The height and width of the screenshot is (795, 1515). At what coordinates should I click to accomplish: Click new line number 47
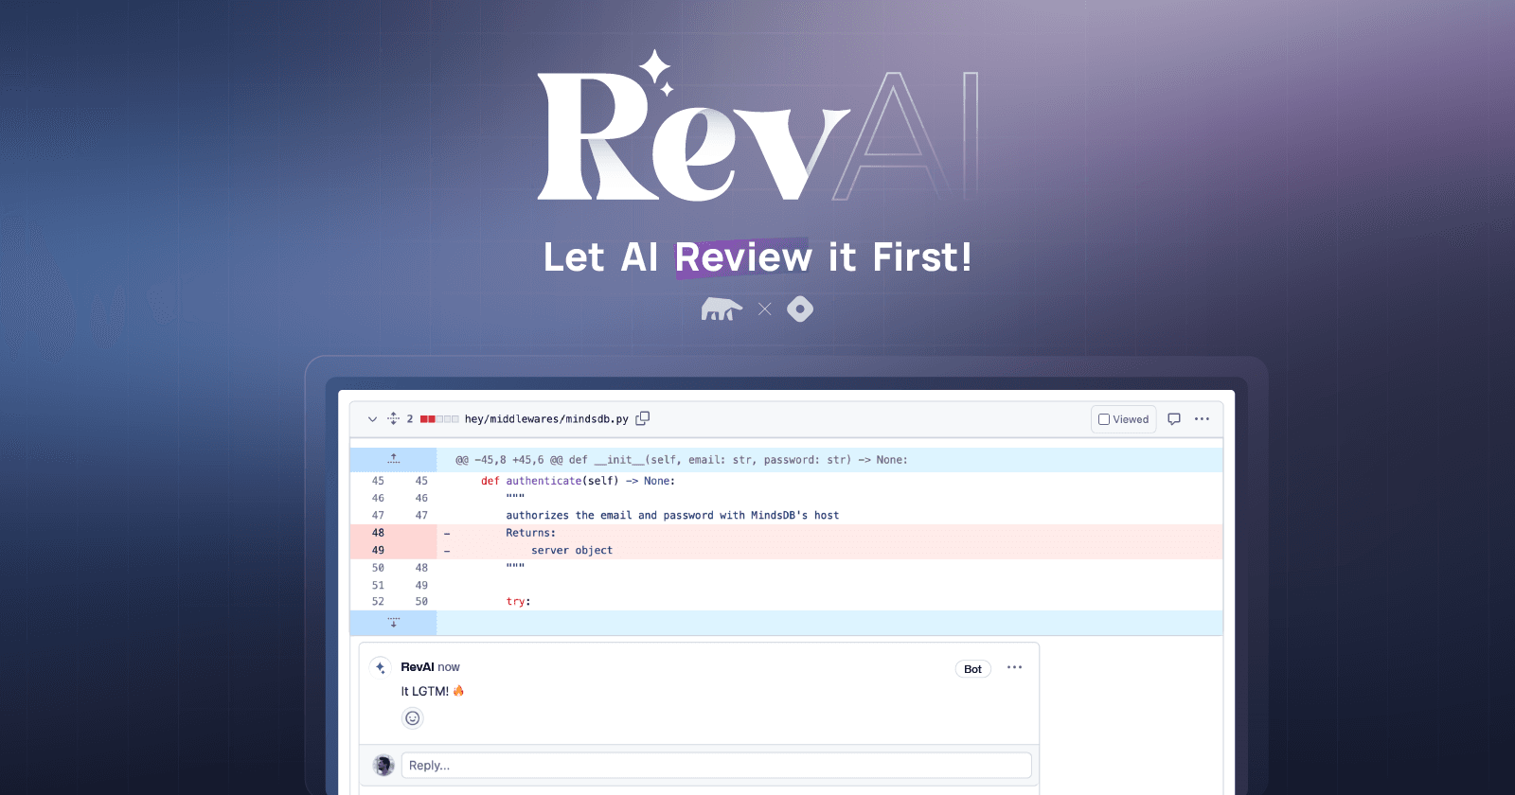click(421, 516)
